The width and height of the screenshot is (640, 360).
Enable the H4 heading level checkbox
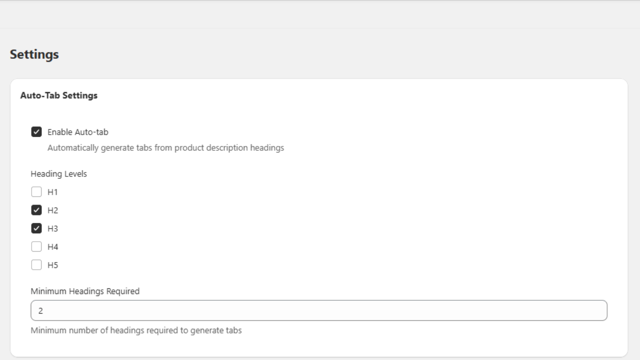point(36,247)
